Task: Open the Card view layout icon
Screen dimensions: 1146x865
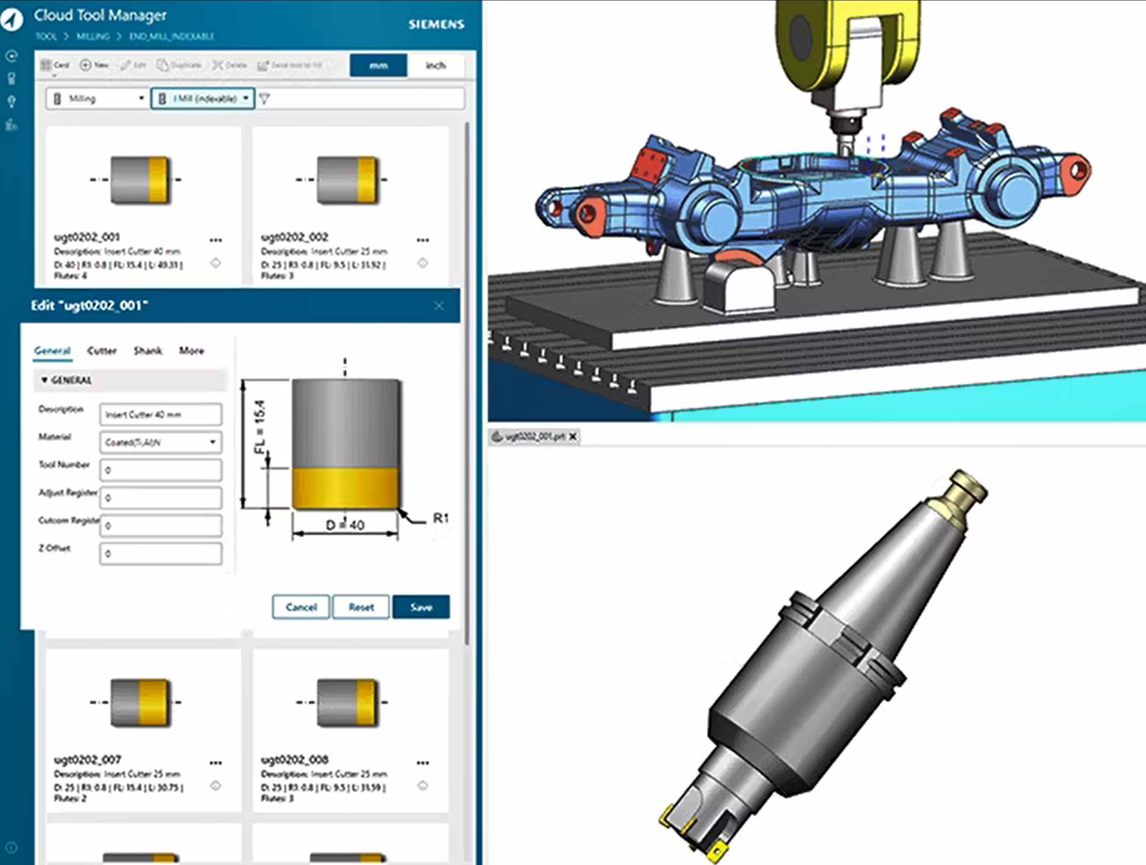Action: click(46, 65)
